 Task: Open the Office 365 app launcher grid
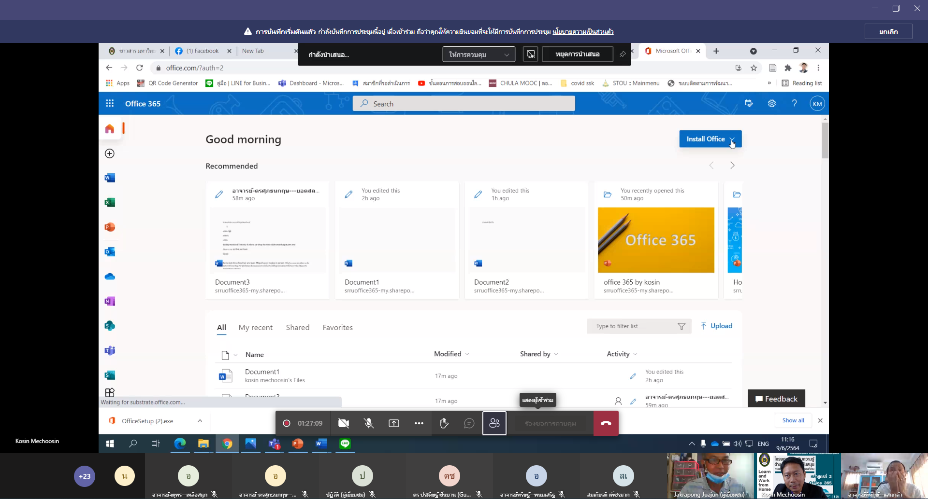(x=110, y=104)
